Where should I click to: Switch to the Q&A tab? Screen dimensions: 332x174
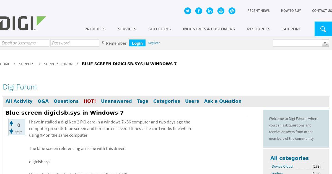pyautogui.click(x=43, y=101)
